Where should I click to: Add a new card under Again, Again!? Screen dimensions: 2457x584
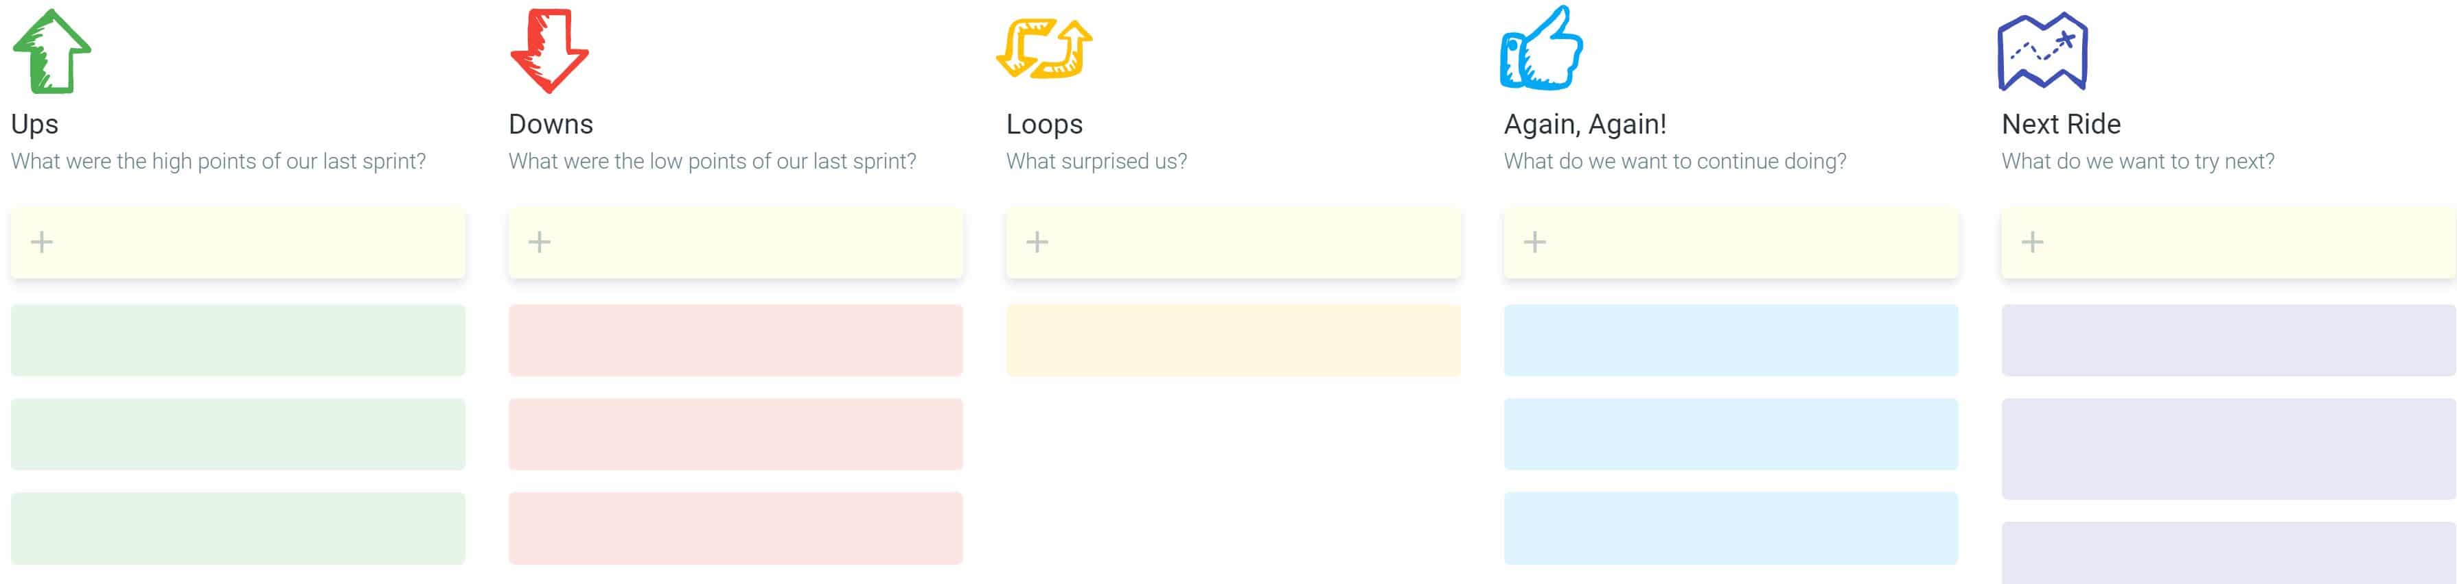tap(1534, 242)
